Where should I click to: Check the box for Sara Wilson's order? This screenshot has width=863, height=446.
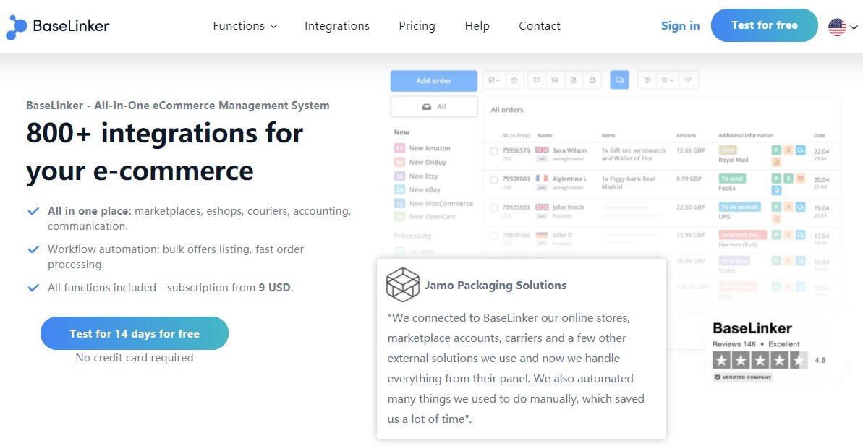point(493,152)
